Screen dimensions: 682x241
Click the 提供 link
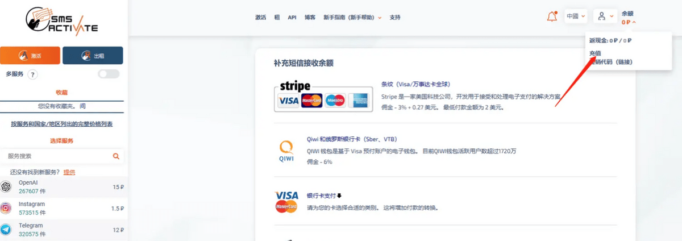(69, 172)
